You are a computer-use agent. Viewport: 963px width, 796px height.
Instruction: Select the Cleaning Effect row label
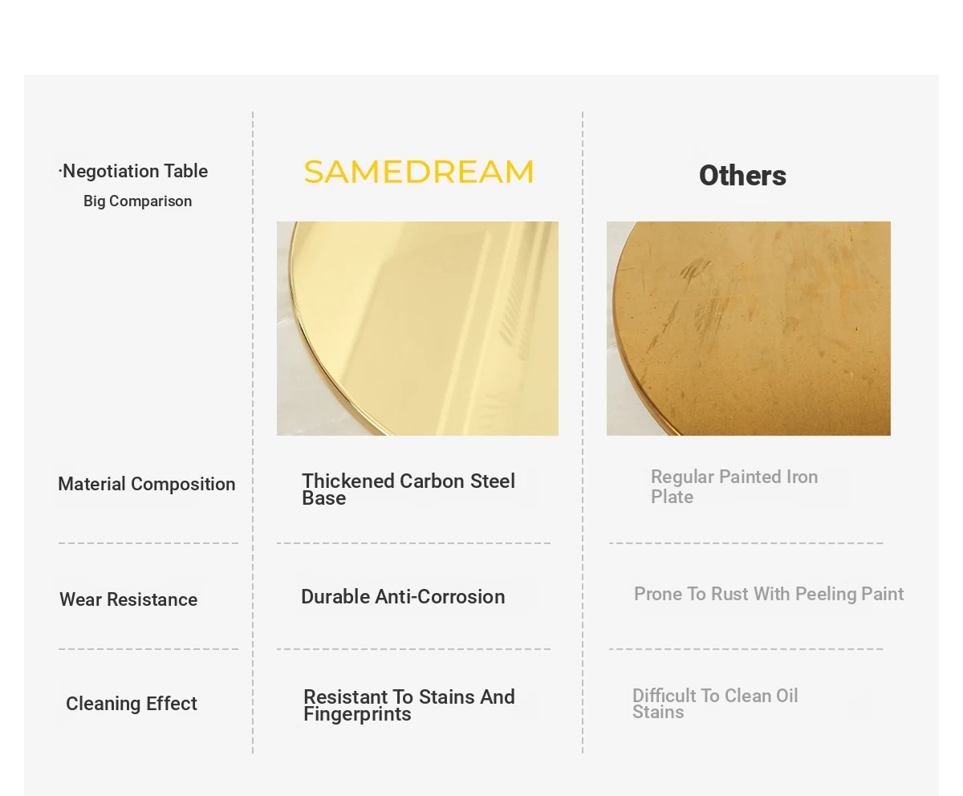pos(132,704)
